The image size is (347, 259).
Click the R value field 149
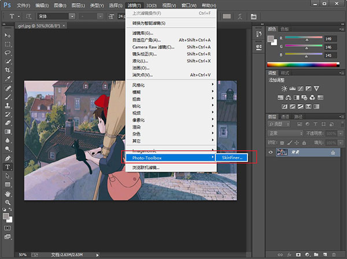(330, 39)
